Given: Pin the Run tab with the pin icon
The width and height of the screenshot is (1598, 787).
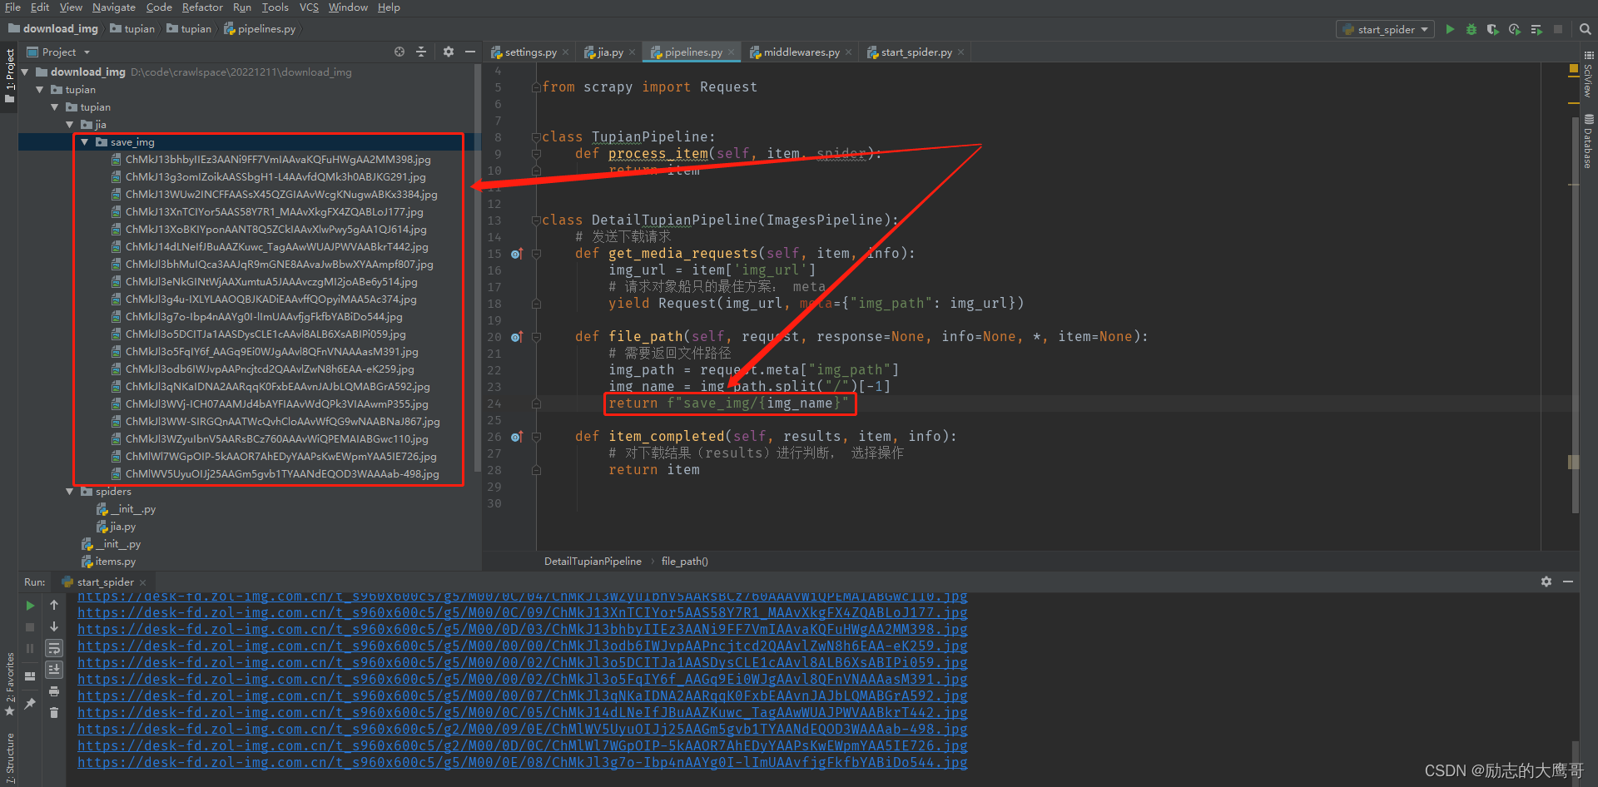Looking at the screenshot, I should tap(30, 704).
